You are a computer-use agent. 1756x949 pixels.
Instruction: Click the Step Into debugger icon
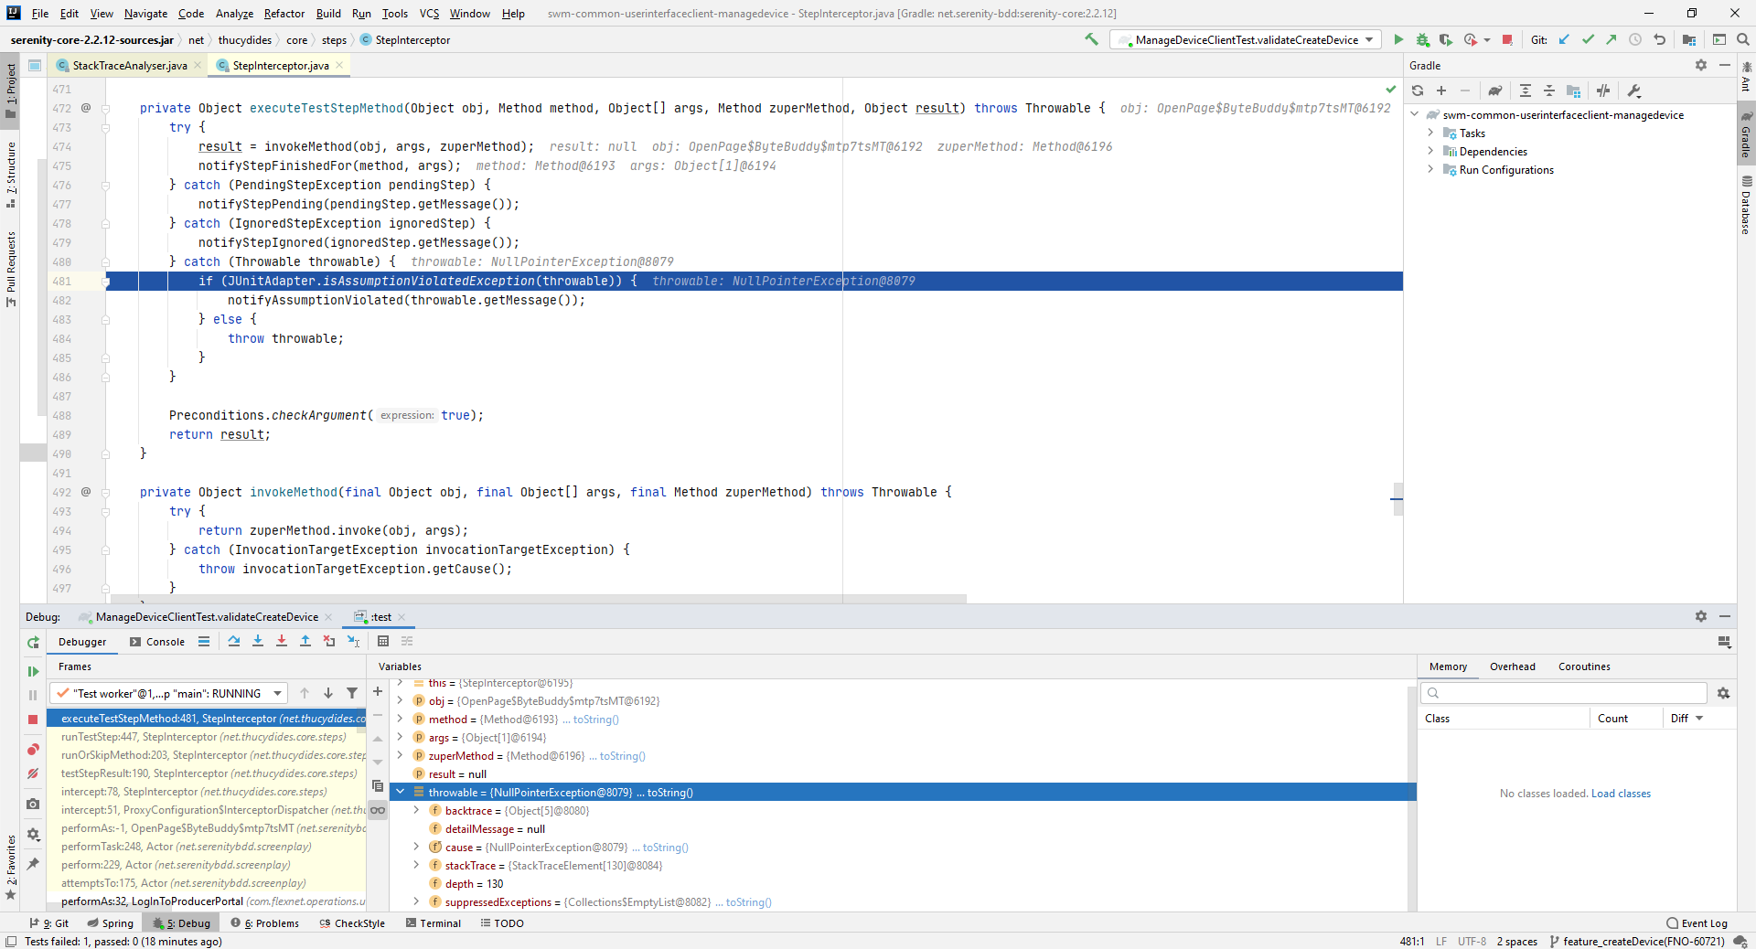click(x=258, y=642)
